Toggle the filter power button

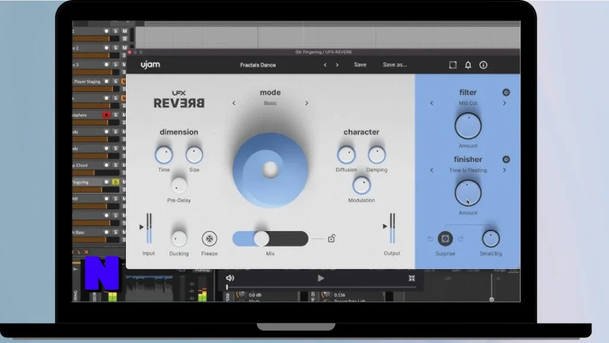[x=506, y=92]
